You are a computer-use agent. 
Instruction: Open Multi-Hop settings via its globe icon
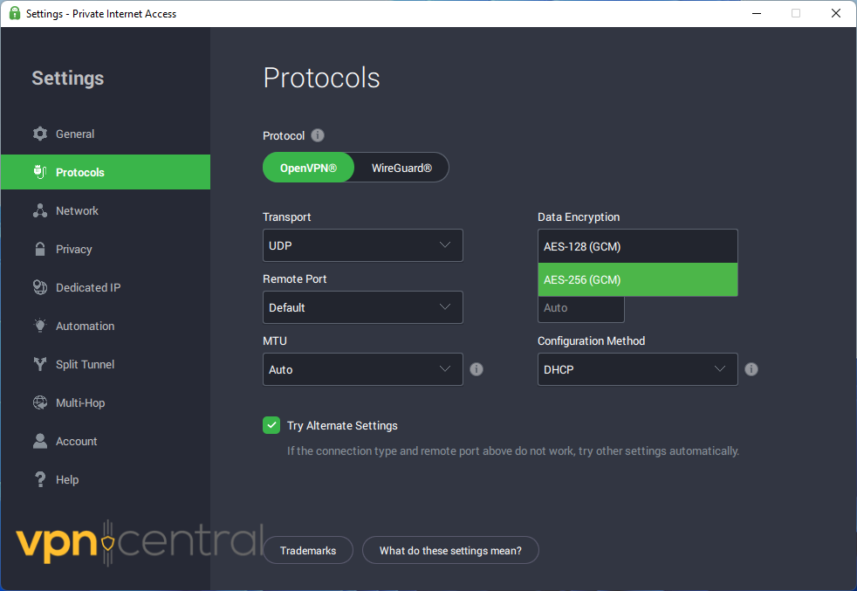point(40,402)
